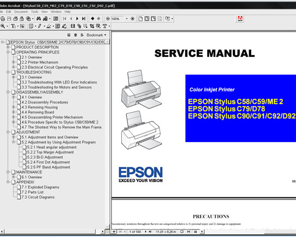This screenshot has width=296, height=237.
Task: Open bookmark 5.2.3 Bi-D Adjustment
Action: coord(45,157)
